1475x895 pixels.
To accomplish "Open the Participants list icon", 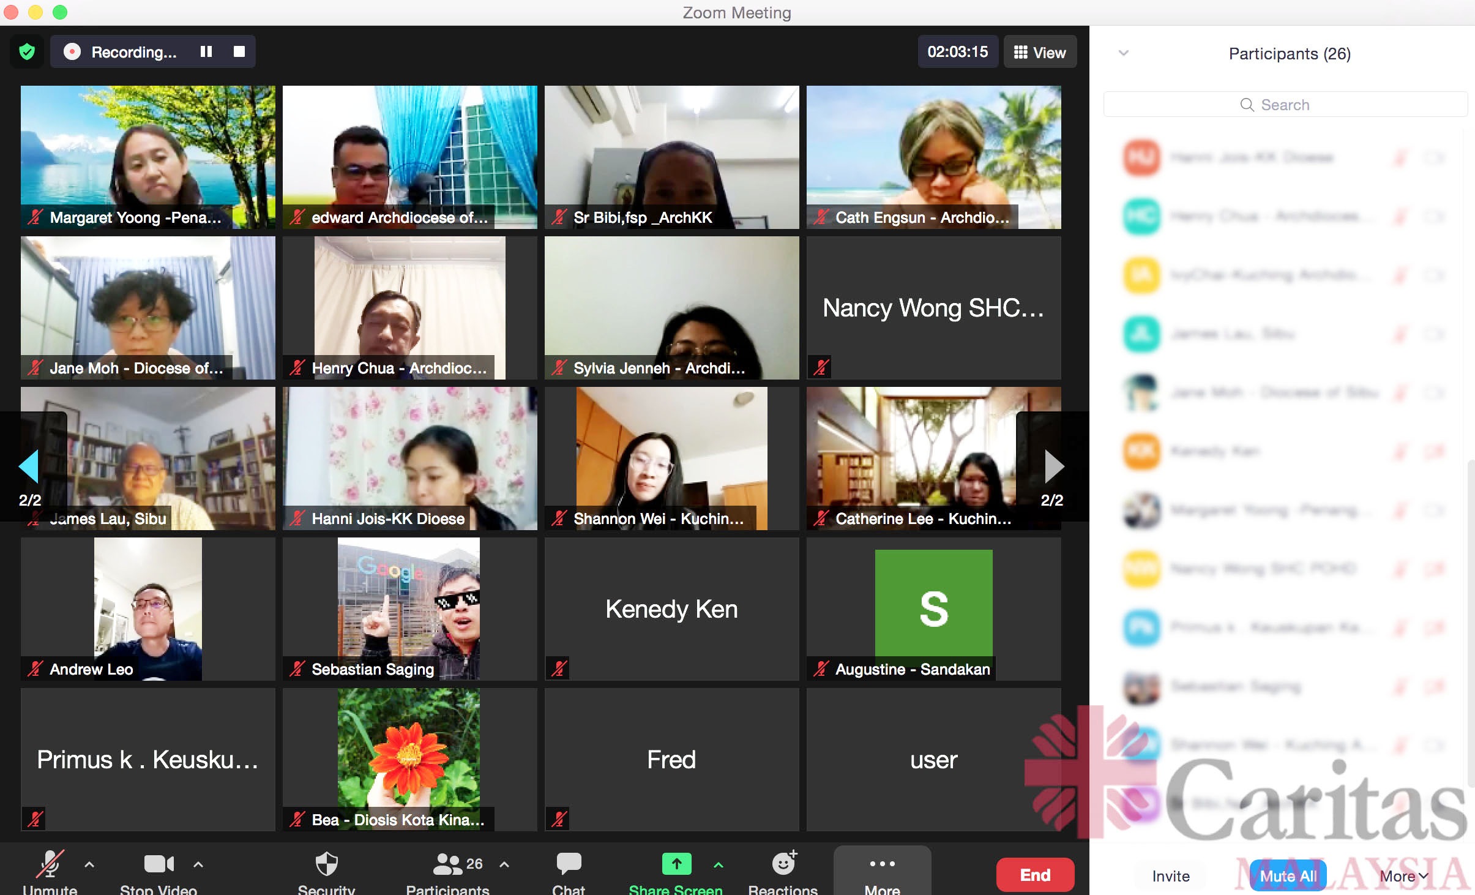I will (449, 864).
